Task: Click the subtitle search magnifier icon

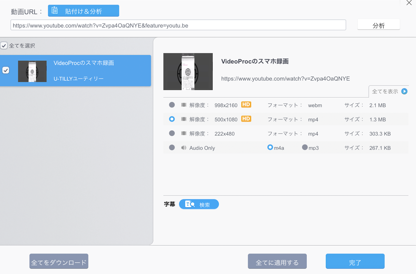Action: click(x=190, y=204)
